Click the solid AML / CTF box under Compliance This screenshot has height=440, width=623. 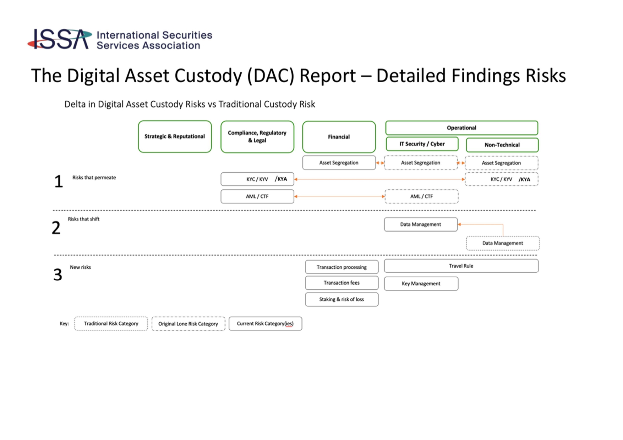pyautogui.click(x=257, y=196)
